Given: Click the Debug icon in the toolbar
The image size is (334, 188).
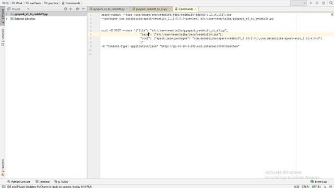Looking at the screenshot, I should coord(317,3).
